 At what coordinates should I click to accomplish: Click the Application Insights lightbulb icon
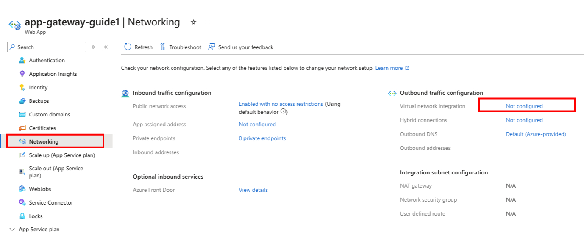click(x=22, y=74)
